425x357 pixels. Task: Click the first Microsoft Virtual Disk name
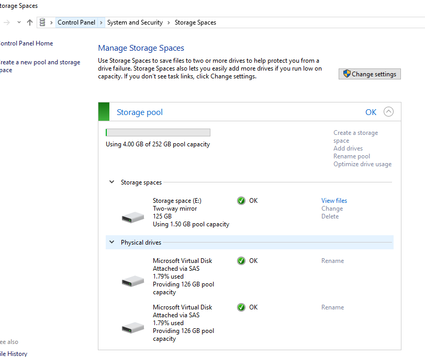coord(183,261)
